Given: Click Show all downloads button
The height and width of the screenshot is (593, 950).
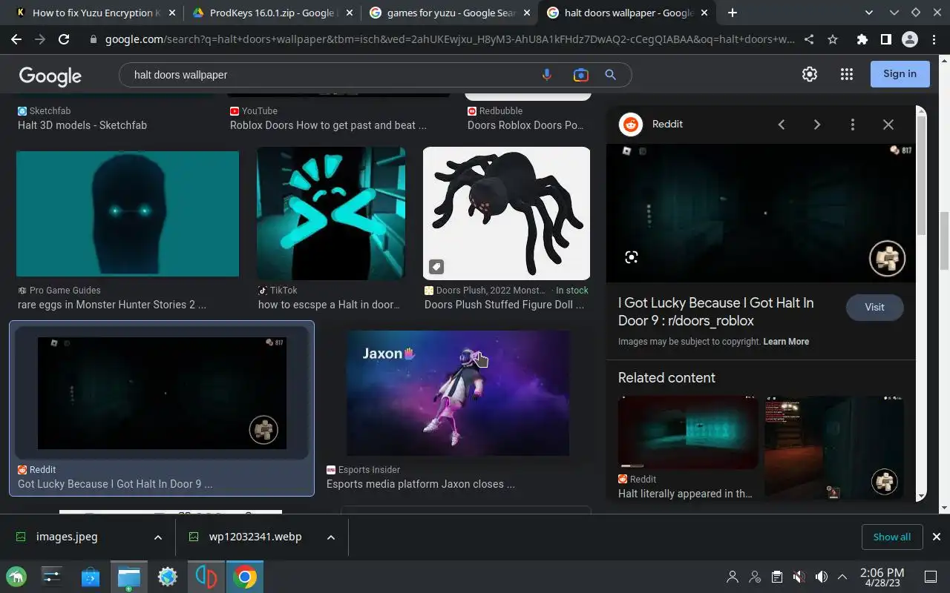Looking at the screenshot, I should pos(892,537).
